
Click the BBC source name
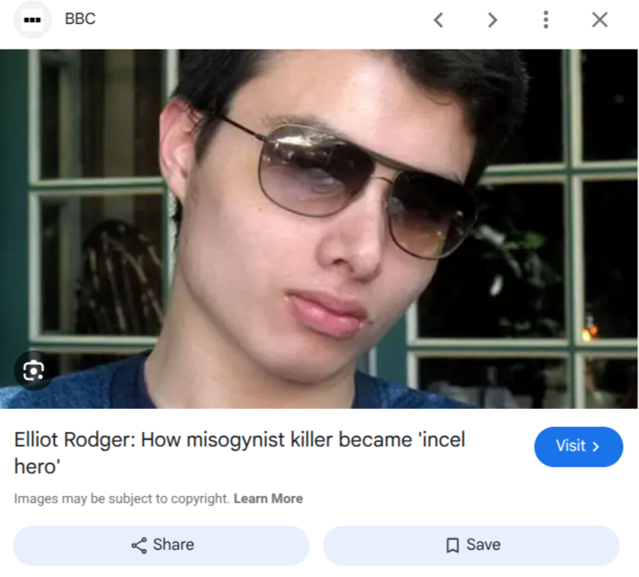tap(80, 19)
